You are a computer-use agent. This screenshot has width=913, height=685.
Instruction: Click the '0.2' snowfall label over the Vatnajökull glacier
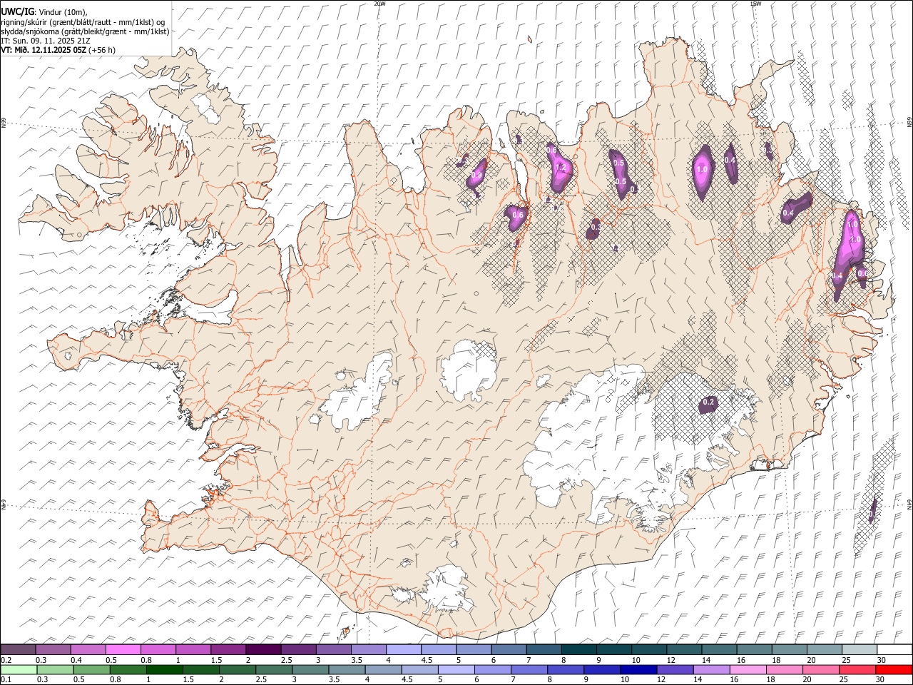point(708,402)
